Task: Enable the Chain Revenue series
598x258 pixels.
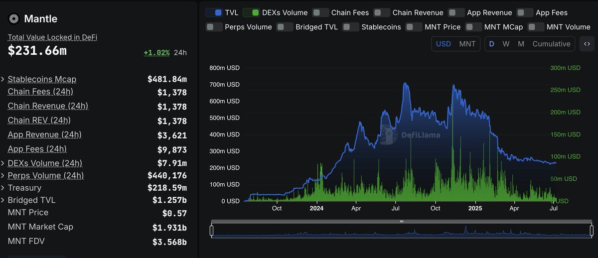Action: coord(382,12)
